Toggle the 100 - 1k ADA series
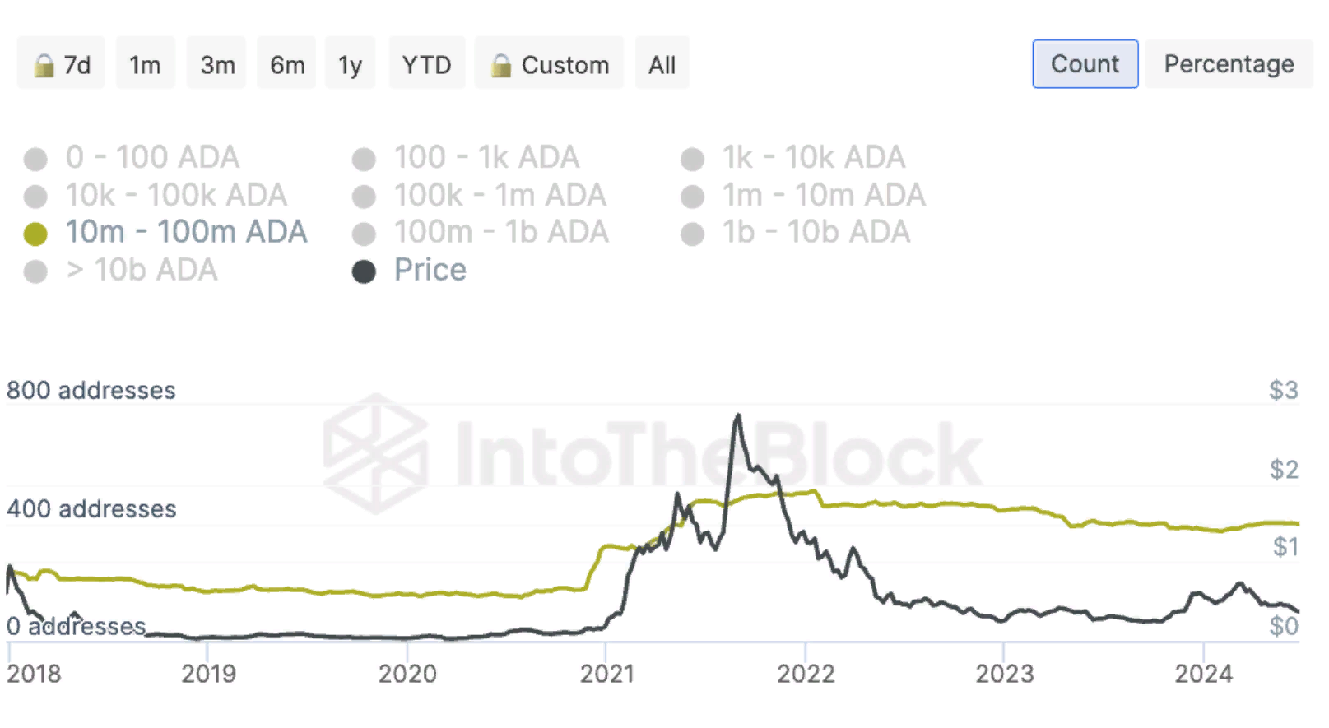 [486, 157]
